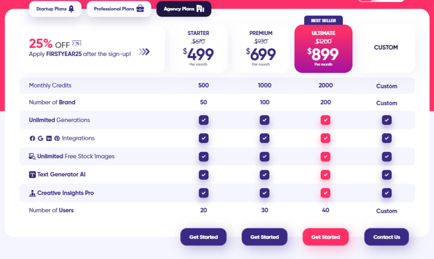Screen dimensions: 434x259
Task: Click the double chevron arrow in discount banner
Action: click(x=144, y=52)
